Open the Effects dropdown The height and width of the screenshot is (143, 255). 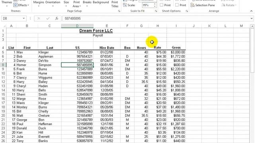click(x=28, y=5)
